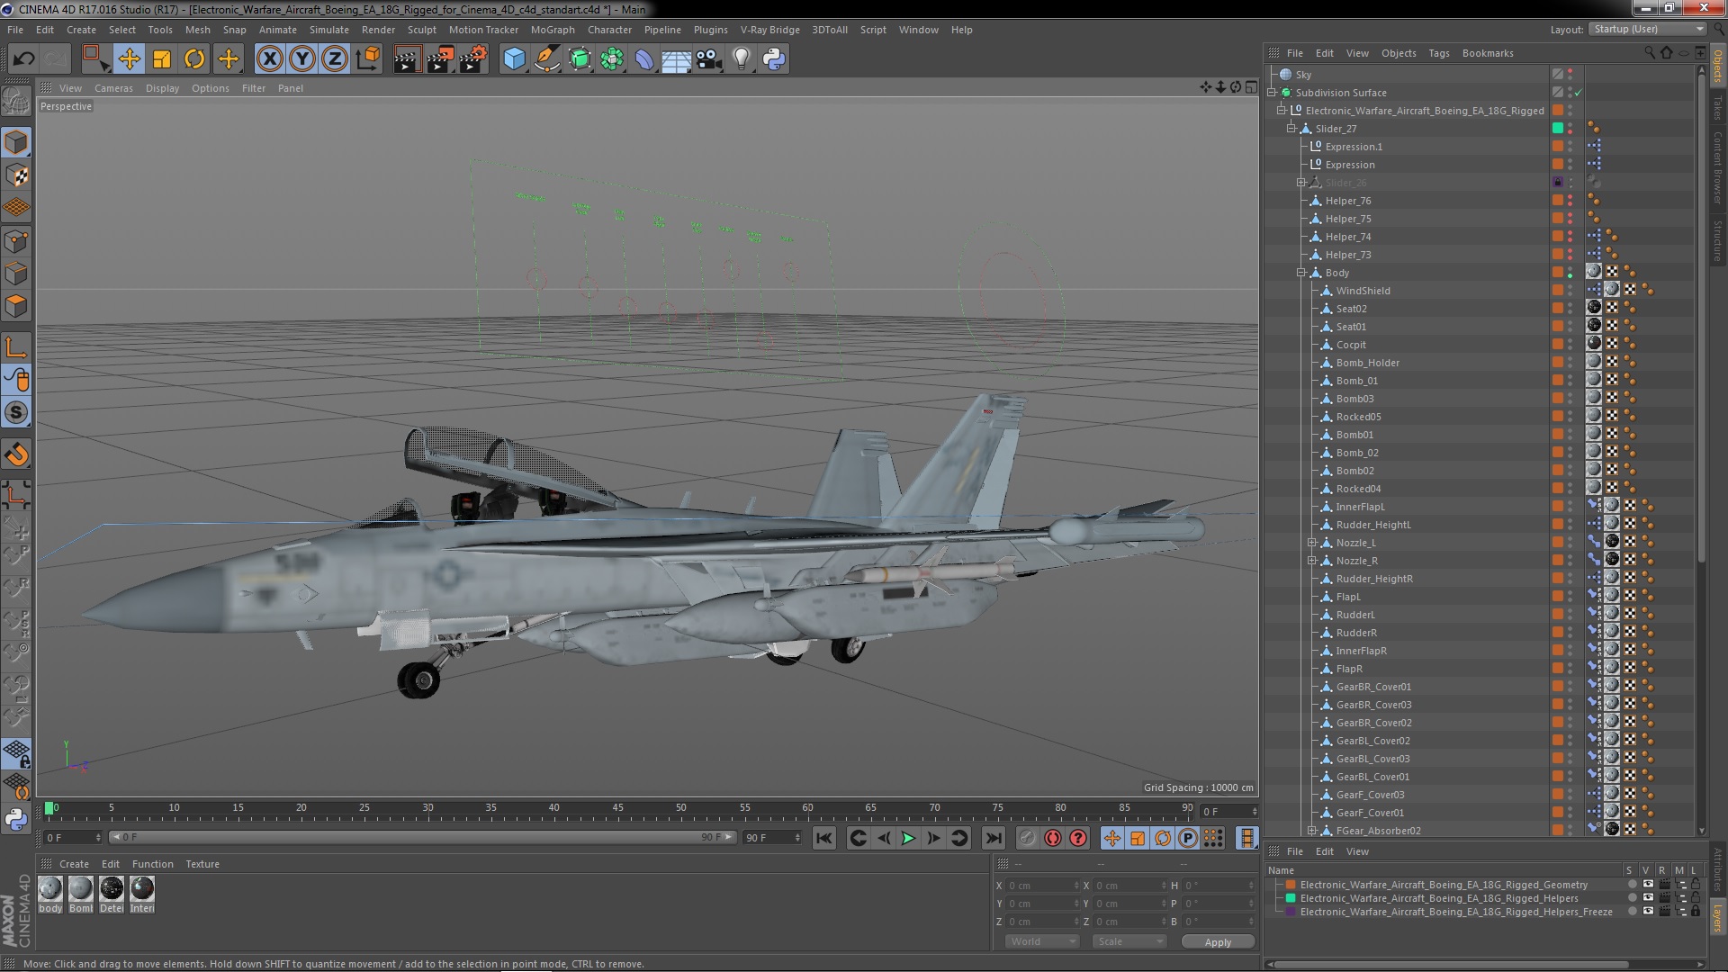Open material manager Texture menu
1728x972 pixels.
tap(202, 864)
